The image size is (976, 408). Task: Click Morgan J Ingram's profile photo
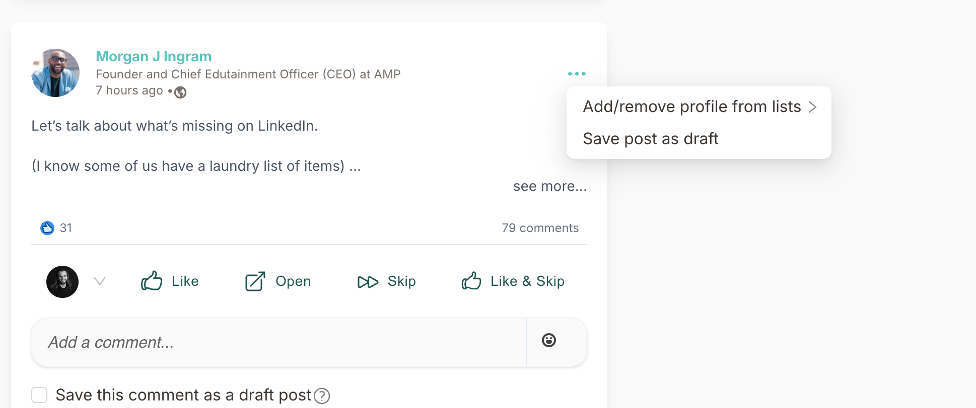(x=55, y=73)
